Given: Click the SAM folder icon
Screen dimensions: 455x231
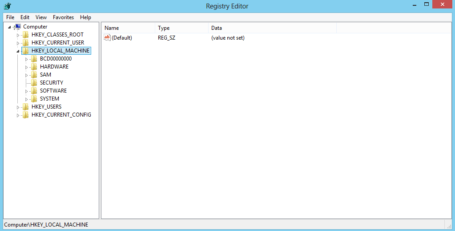Looking at the screenshot, I should point(34,75).
